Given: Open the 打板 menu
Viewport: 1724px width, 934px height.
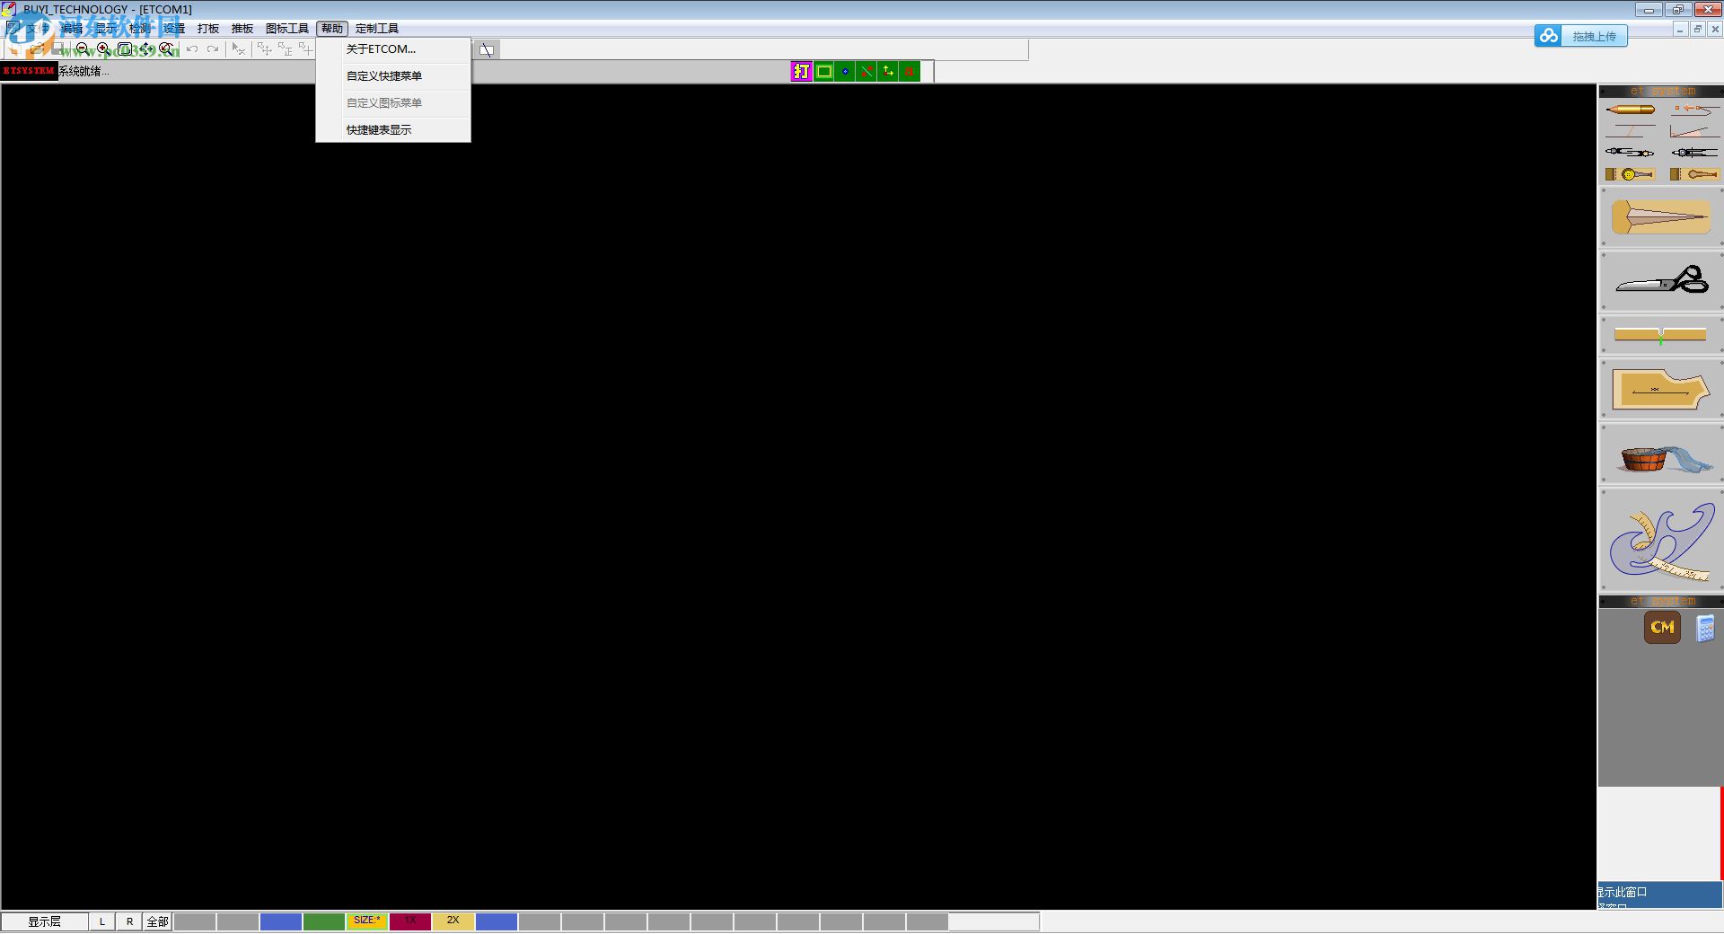Looking at the screenshot, I should pos(208,29).
